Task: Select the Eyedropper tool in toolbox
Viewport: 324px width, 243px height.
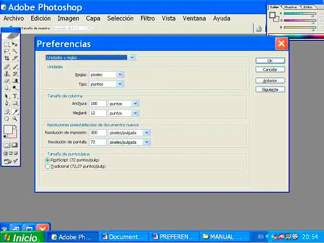Action: click(x=15, y=112)
